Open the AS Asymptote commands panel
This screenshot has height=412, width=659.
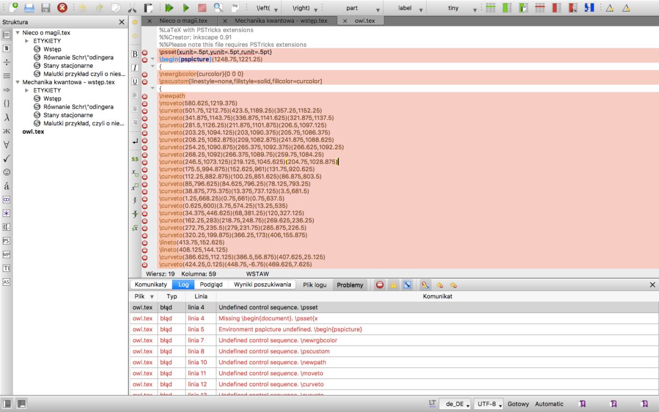[7, 282]
